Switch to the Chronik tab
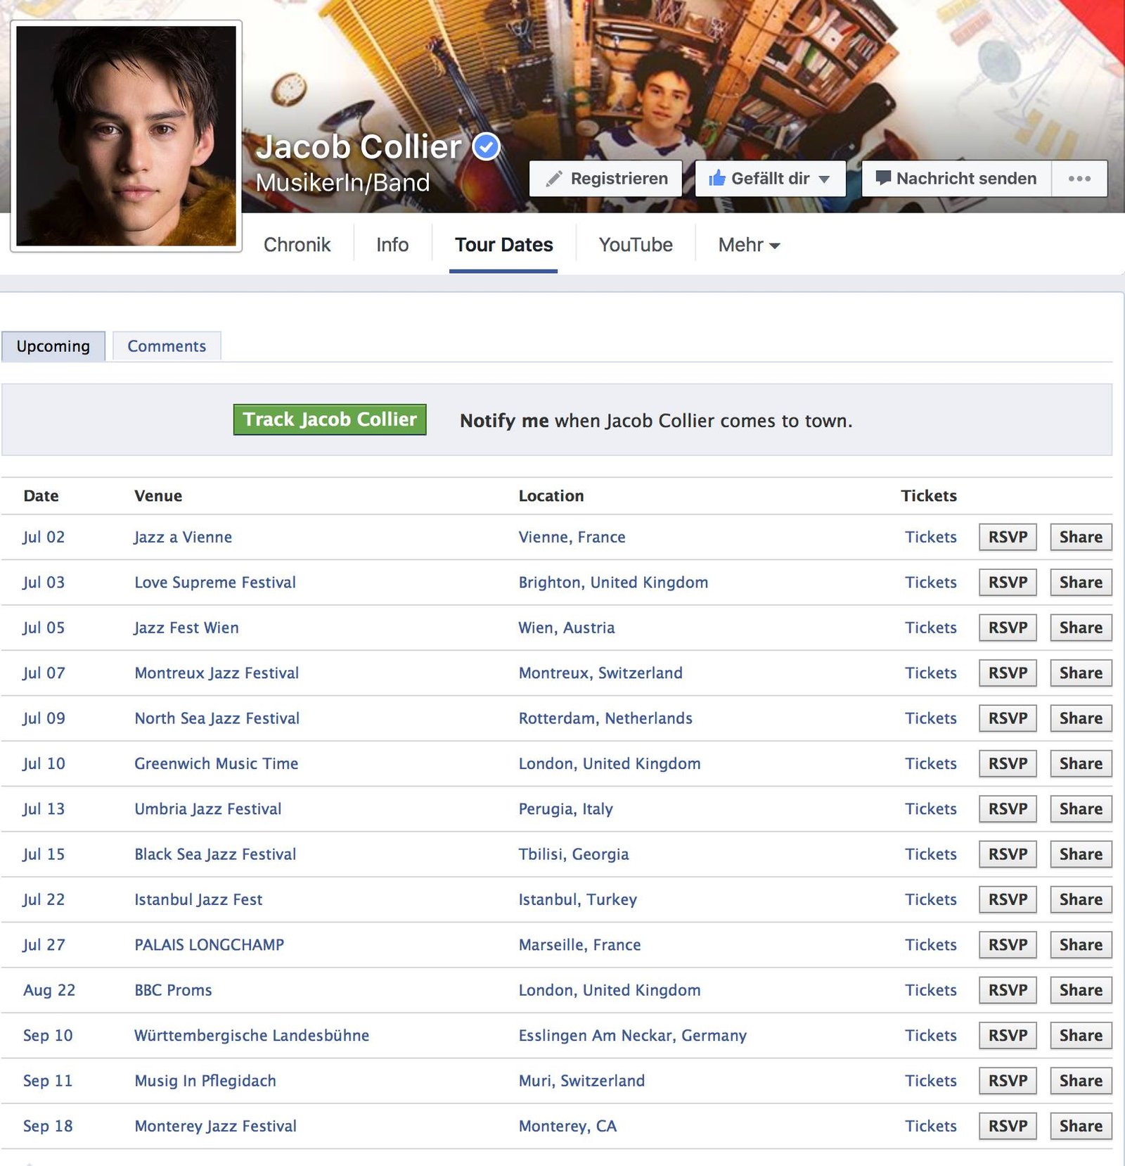 [297, 245]
